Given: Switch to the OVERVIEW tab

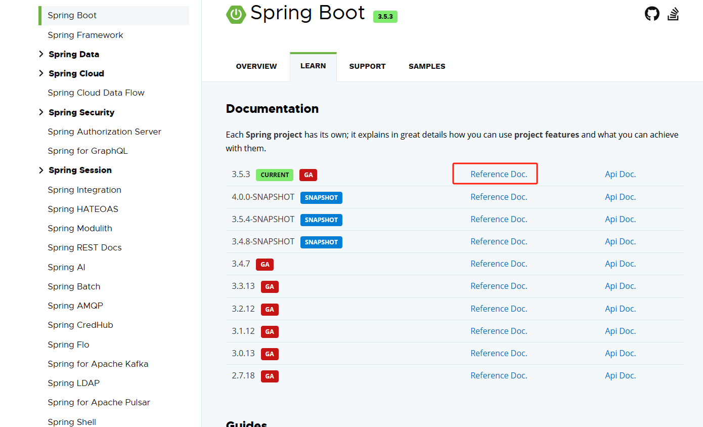Looking at the screenshot, I should click(x=256, y=66).
